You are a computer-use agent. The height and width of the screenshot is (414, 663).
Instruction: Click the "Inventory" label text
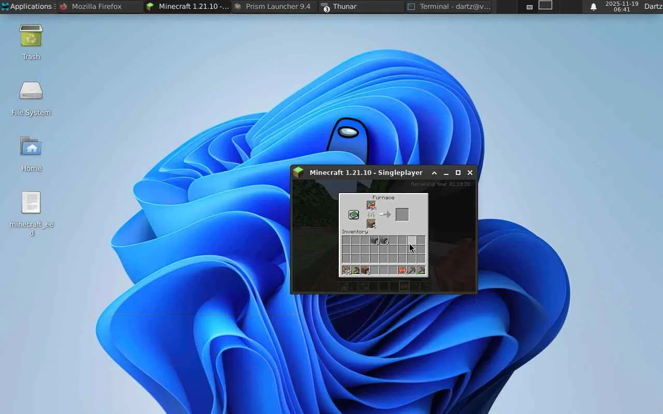pos(355,232)
